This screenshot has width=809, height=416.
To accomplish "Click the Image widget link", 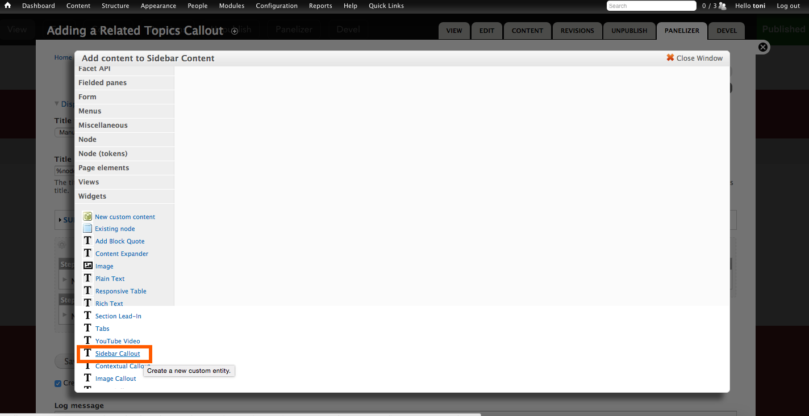I will (105, 266).
